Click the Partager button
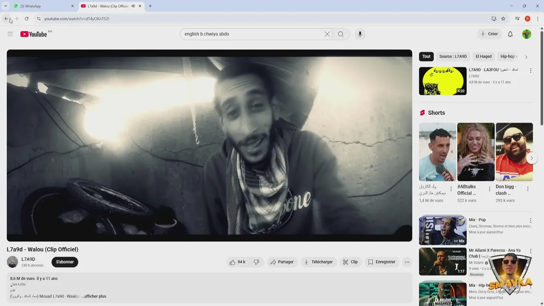Image resolution: width=544 pixels, height=306 pixels. (282, 262)
